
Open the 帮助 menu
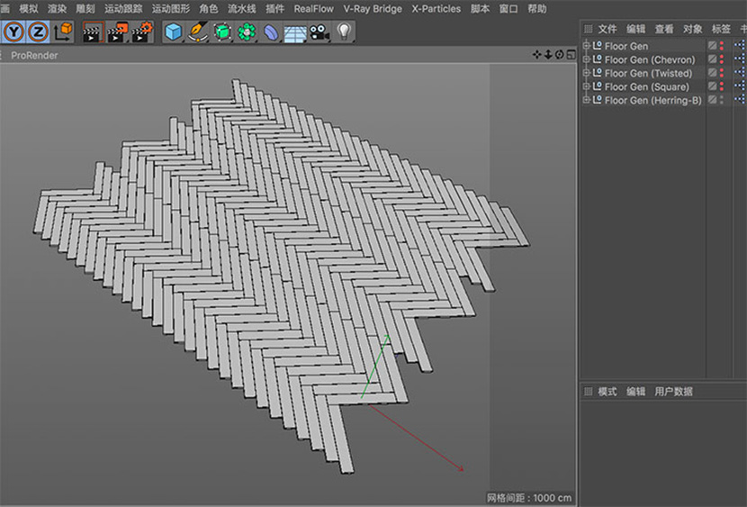click(x=537, y=9)
